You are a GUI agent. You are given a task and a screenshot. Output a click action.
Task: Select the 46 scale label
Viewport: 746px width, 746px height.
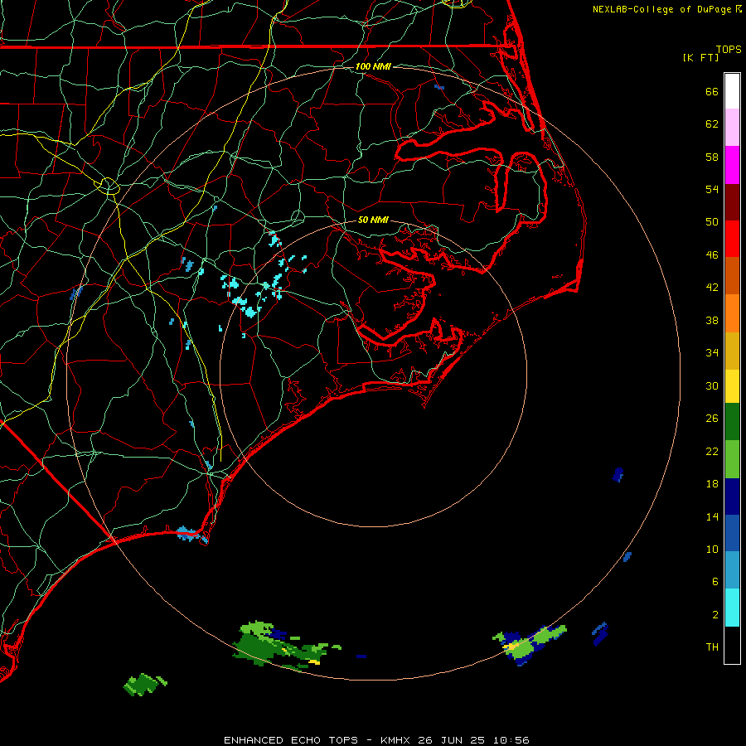tap(712, 255)
